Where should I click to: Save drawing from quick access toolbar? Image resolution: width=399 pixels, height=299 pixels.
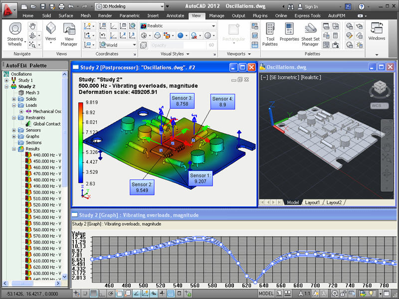[x=43, y=6]
